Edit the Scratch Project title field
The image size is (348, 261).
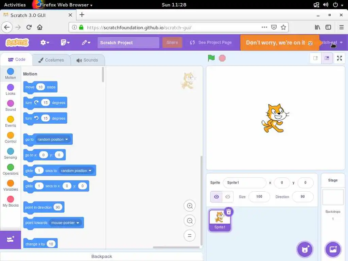[128, 42]
